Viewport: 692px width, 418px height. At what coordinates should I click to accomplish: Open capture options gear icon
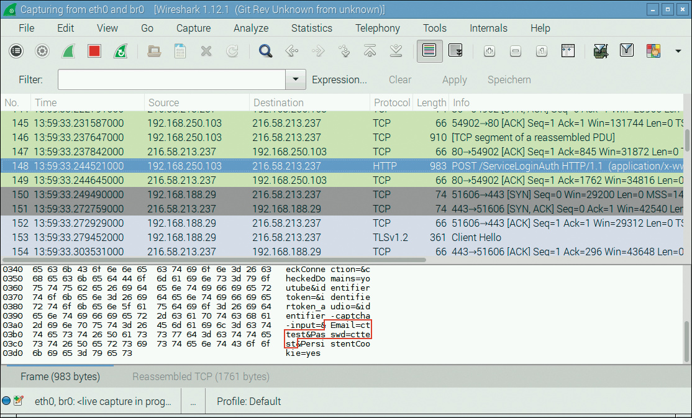point(42,51)
